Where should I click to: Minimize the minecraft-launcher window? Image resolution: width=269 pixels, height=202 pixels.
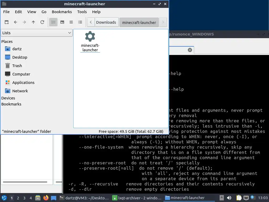click(x=154, y=4)
